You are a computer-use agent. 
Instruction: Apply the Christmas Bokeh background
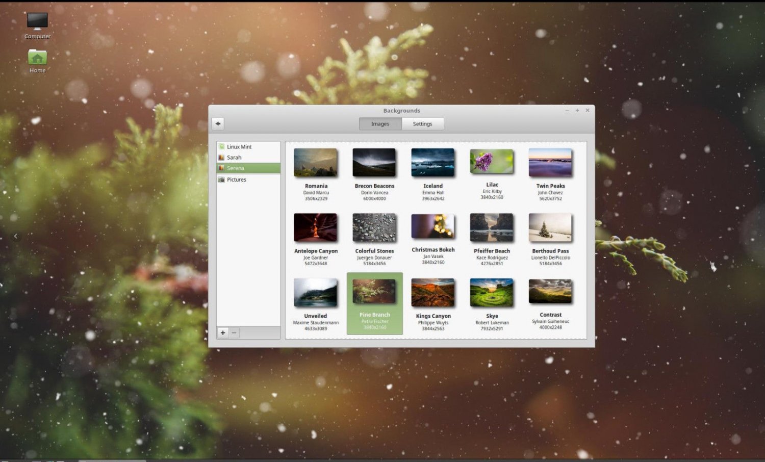(x=432, y=227)
